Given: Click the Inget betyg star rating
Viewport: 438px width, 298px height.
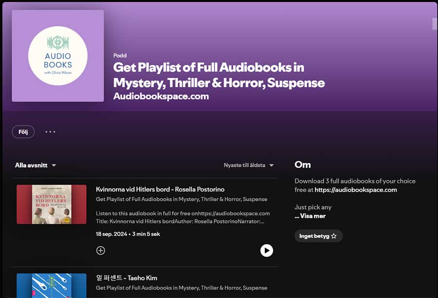Looking at the screenshot, I should point(318,236).
